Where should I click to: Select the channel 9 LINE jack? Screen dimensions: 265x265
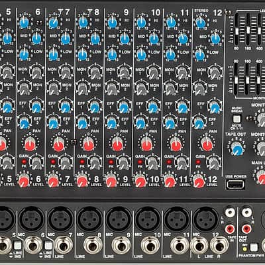click(x=121, y=245)
